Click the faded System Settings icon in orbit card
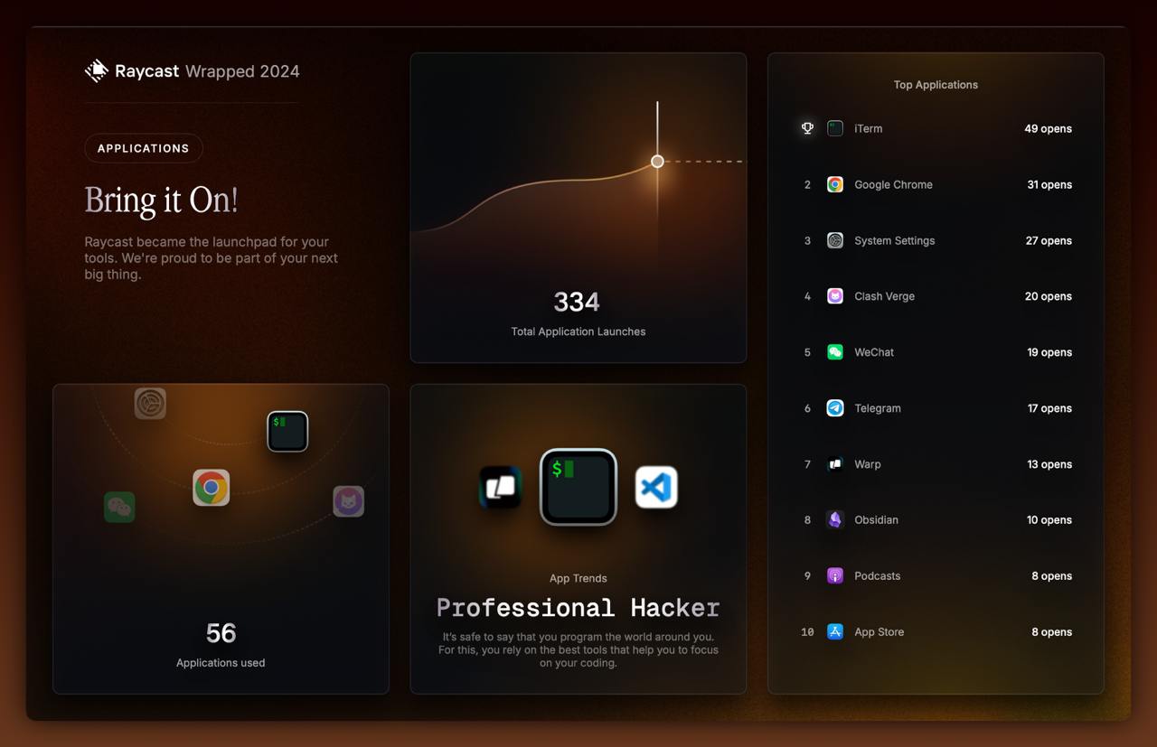 pos(150,403)
